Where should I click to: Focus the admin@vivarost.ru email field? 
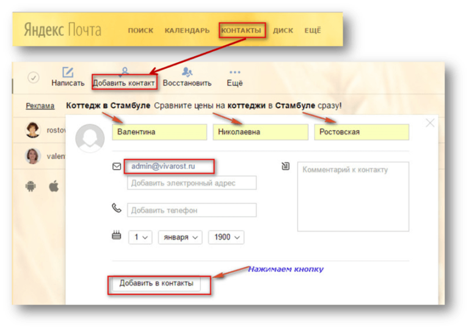tap(169, 166)
